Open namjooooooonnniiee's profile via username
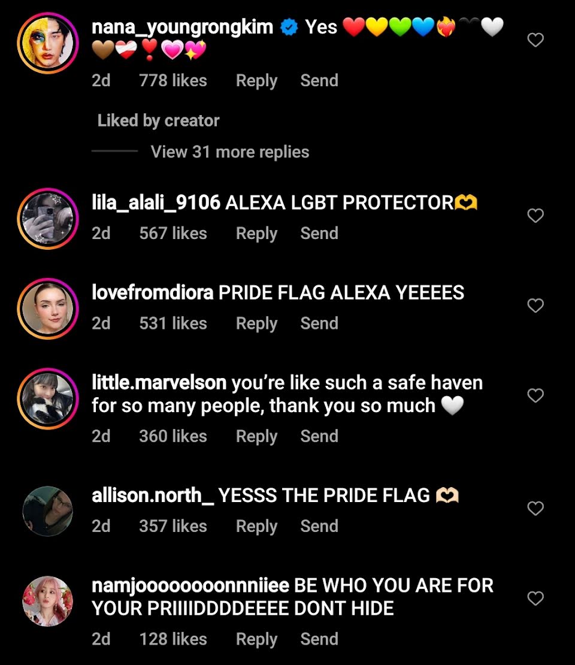Viewport: 575px width, 665px height. click(x=190, y=586)
